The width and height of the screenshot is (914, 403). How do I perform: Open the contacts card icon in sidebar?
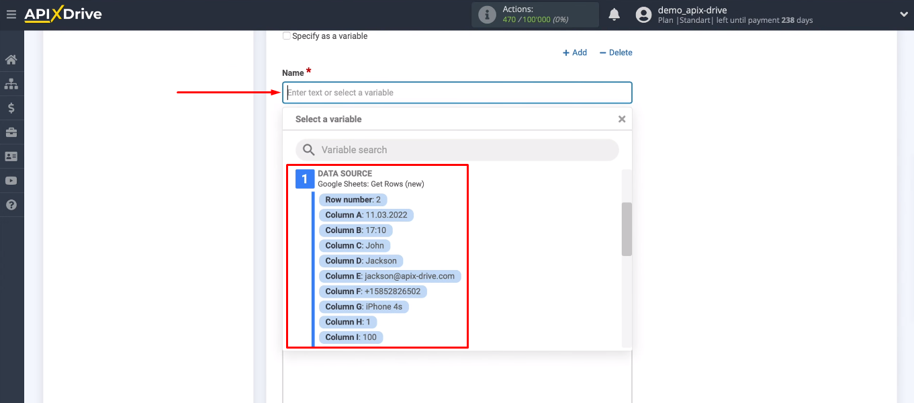[x=11, y=156]
